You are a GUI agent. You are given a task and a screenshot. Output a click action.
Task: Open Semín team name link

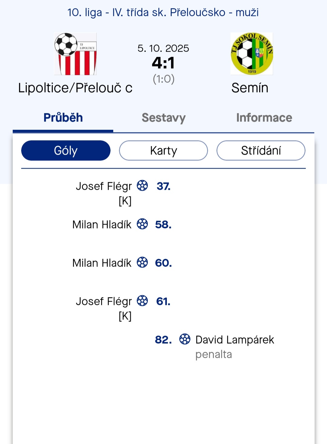(x=250, y=88)
